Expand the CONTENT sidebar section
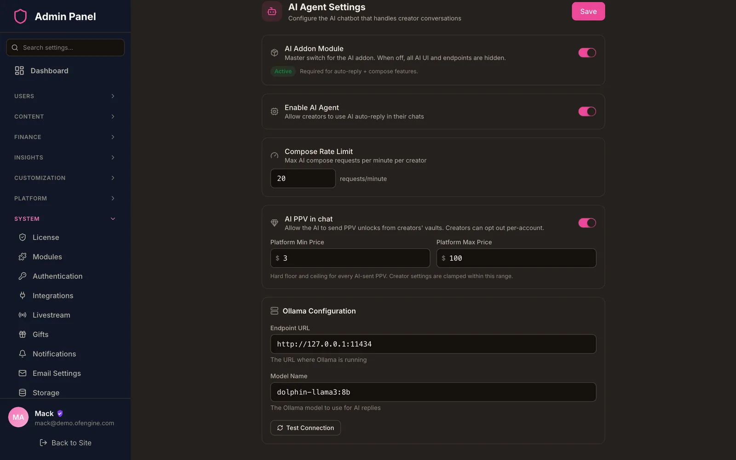 pos(65,116)
